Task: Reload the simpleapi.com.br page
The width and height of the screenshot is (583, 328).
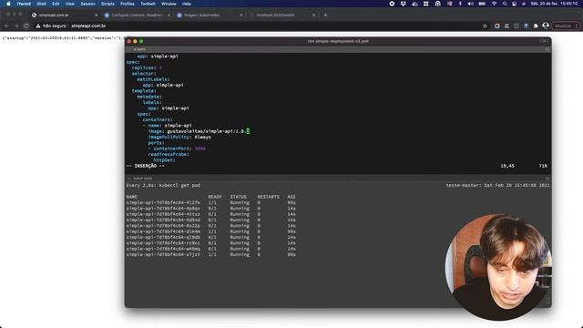Action: pyautogui.click(x=26, y=26)
